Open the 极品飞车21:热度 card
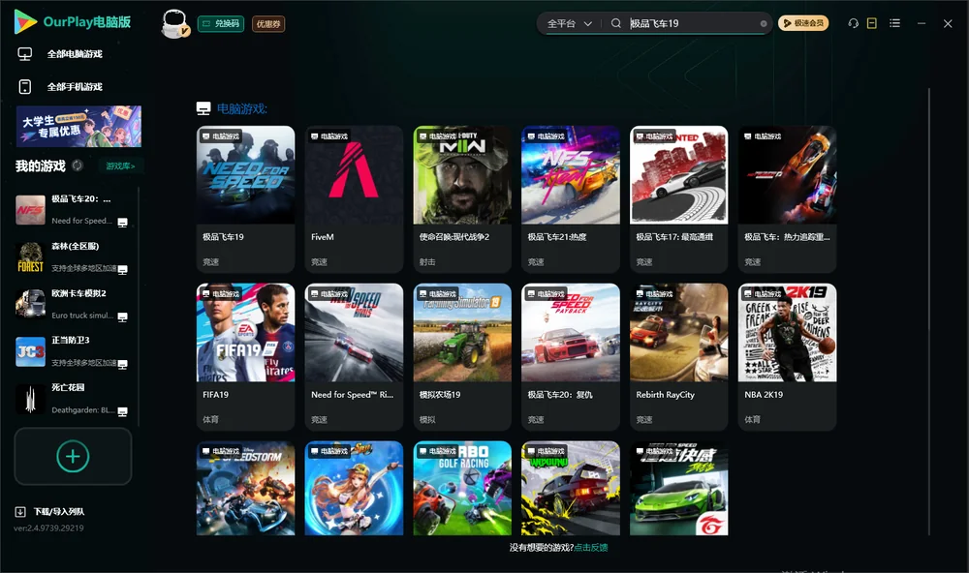 pyautogui.click(x=571, y=198)
